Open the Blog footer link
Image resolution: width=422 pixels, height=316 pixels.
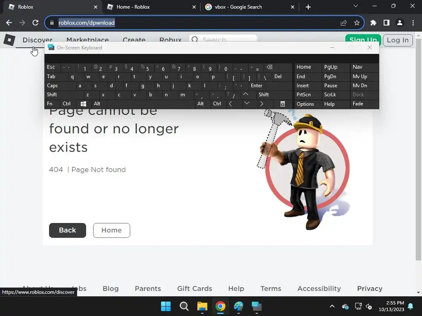[x=110, y=288]
